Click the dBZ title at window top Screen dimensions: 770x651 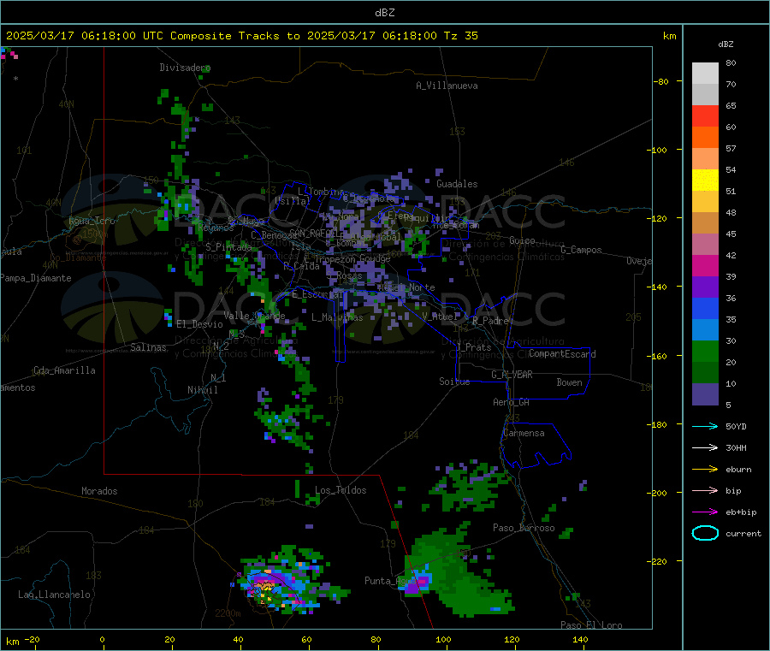tap(384, 13)
